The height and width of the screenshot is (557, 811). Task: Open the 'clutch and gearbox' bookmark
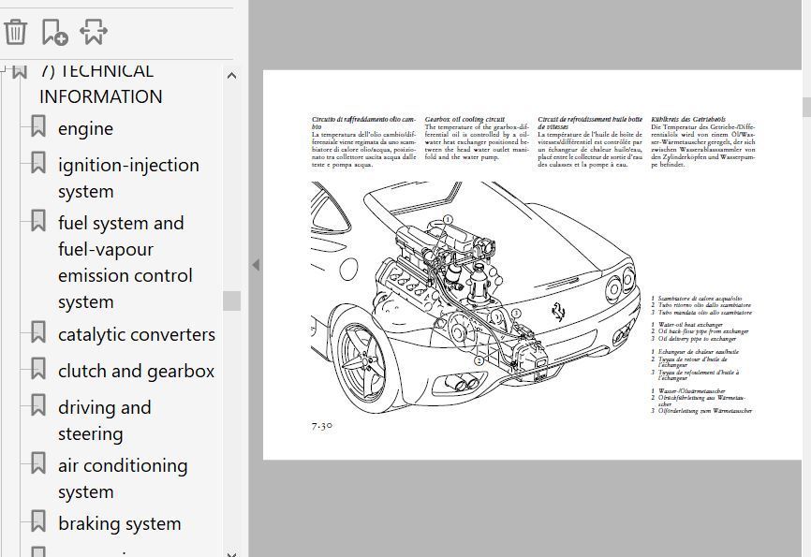(136, 371)
